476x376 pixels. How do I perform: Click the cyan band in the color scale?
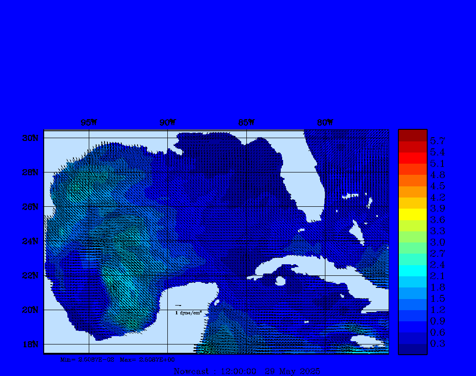[412, 271]
